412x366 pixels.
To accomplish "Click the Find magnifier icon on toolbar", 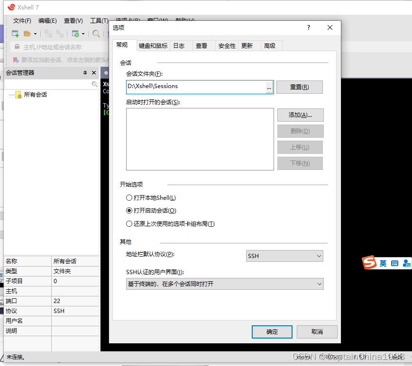I will 96,34.
